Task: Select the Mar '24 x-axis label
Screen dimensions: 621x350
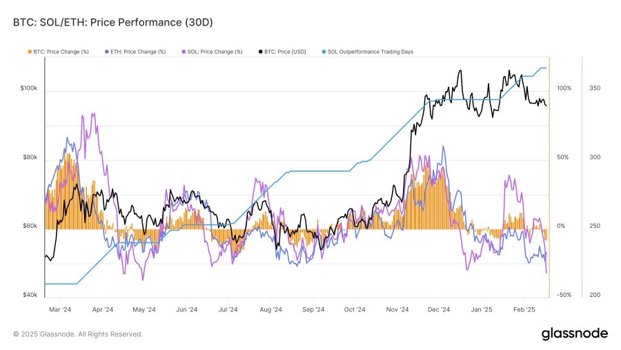Action: tap(61, 310)
